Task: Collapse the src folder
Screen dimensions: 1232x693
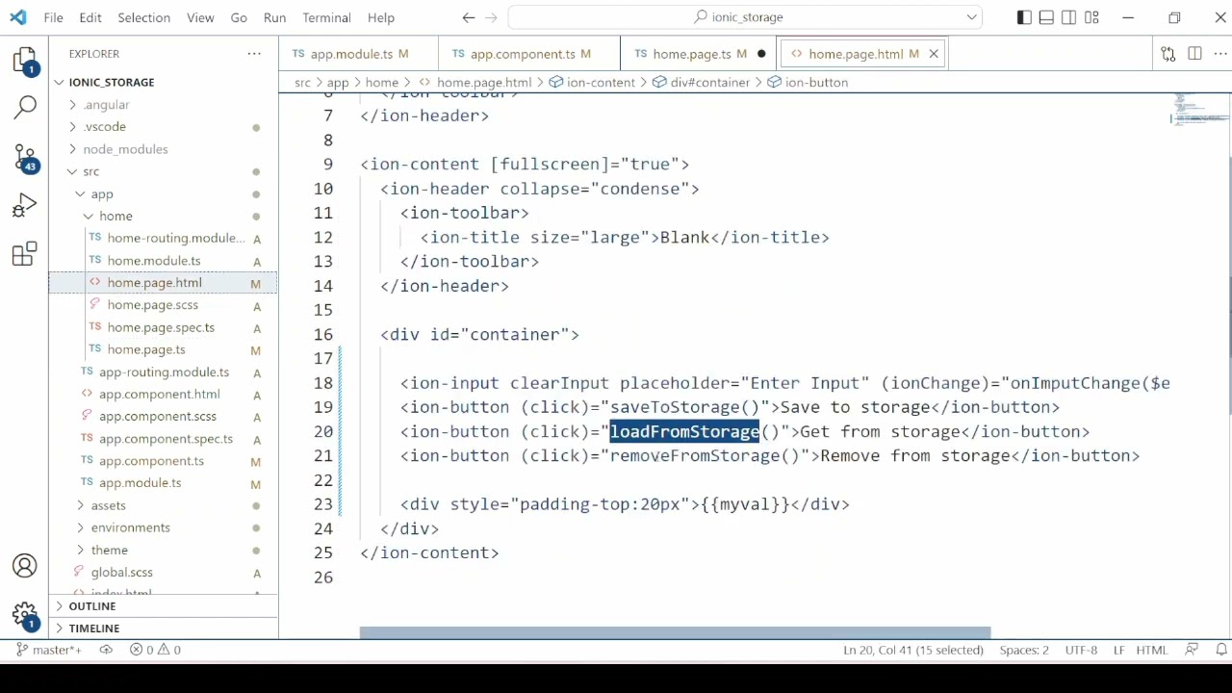Action: coord(90,171)
